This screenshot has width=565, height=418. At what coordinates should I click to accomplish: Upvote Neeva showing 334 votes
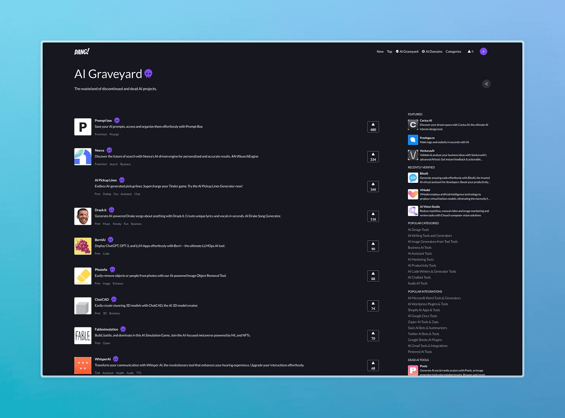pyautogui.click(x=373, y=157)
